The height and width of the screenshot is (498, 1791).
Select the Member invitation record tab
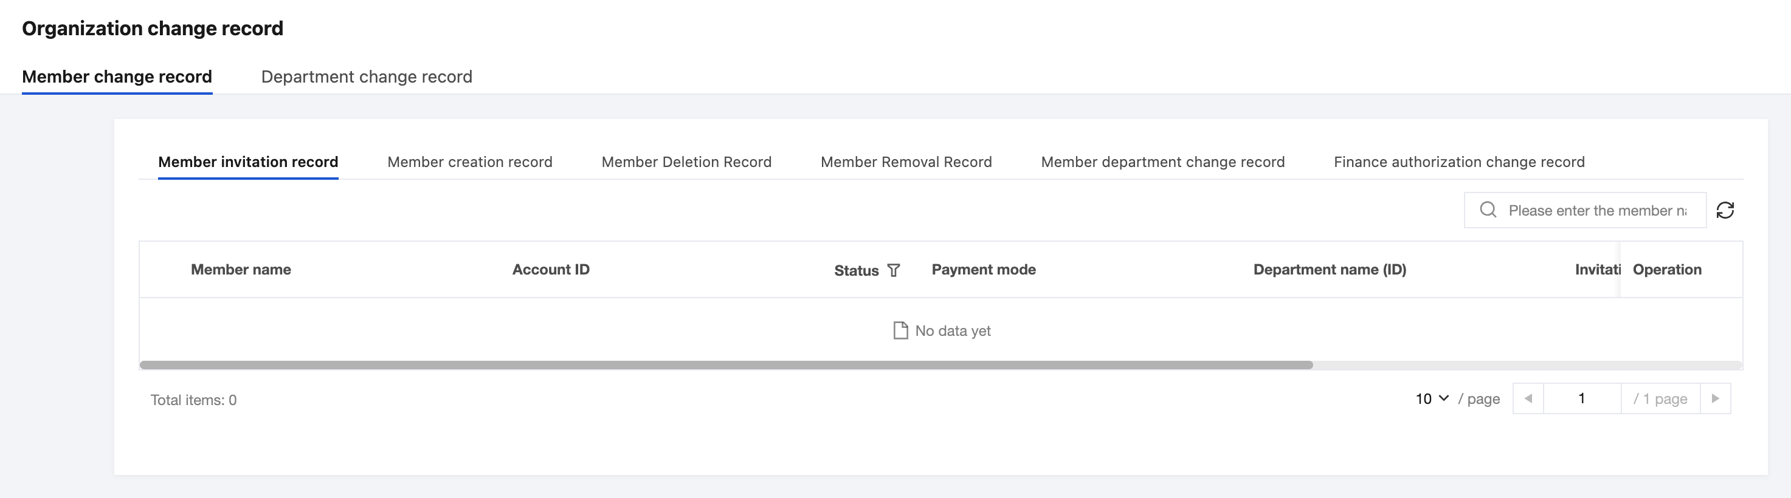[x=248, y=162]
